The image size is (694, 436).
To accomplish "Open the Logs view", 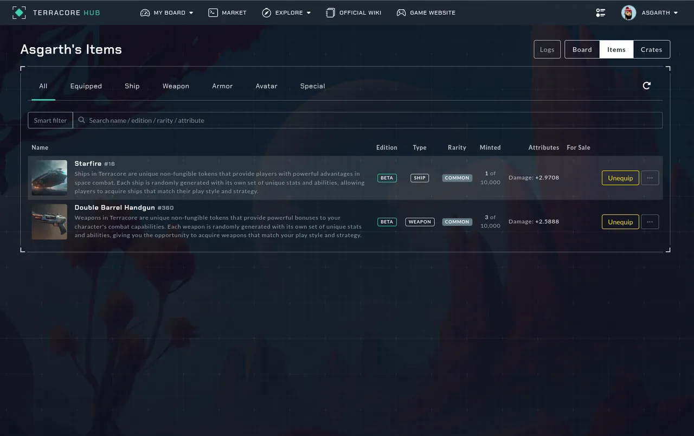I will 547,49.
